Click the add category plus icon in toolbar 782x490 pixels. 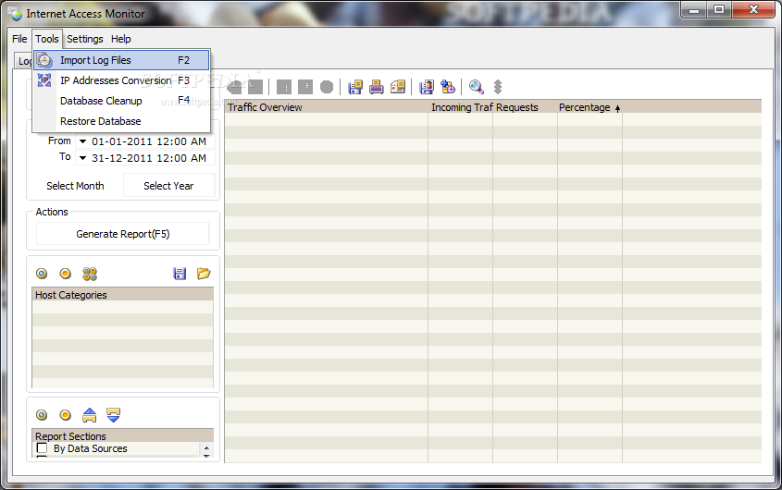[x=448, y=87]
